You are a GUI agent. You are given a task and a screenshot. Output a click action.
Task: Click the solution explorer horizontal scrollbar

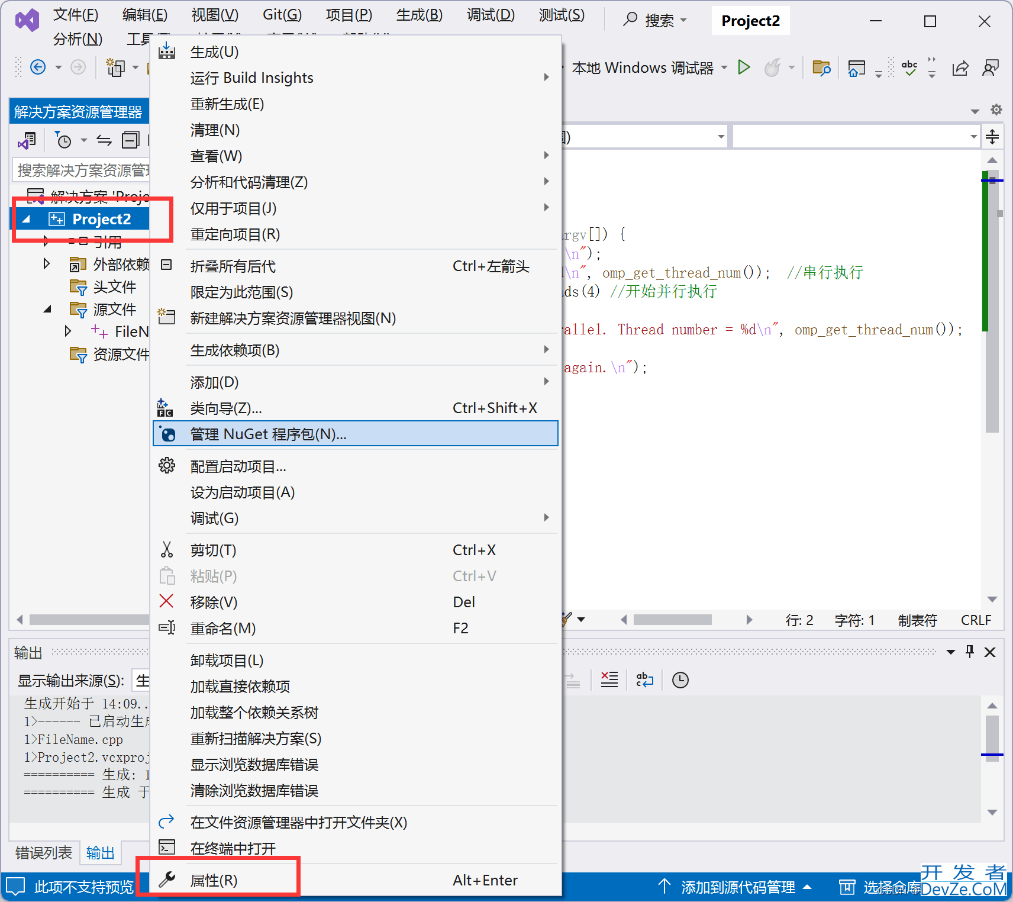89,619
